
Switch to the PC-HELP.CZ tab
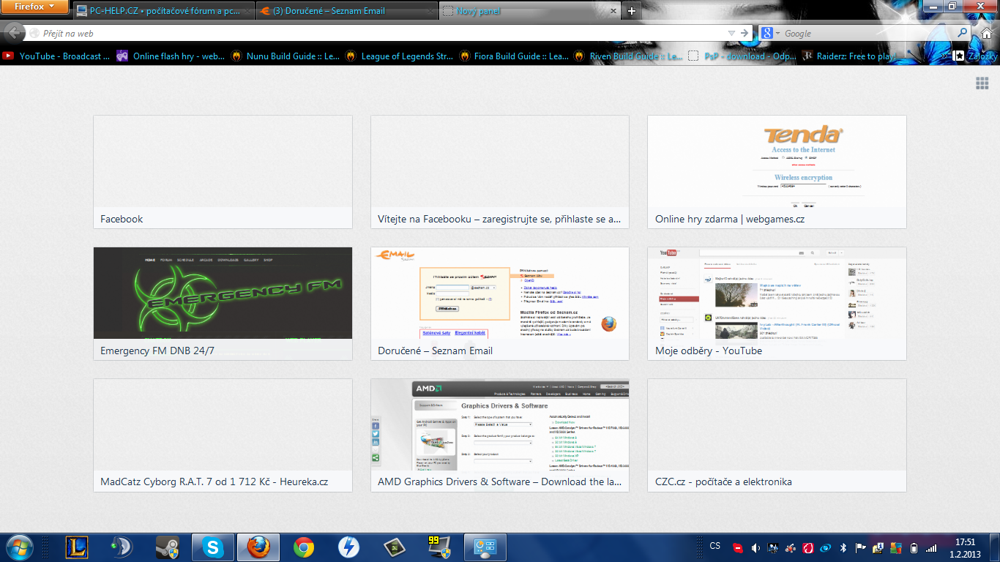click(163, 11)
